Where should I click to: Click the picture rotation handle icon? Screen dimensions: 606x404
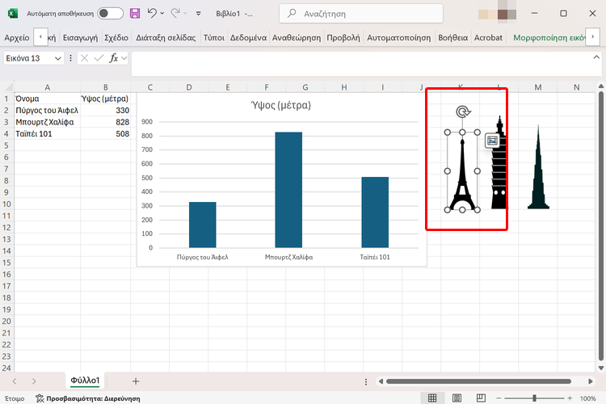tap(463, 112)
